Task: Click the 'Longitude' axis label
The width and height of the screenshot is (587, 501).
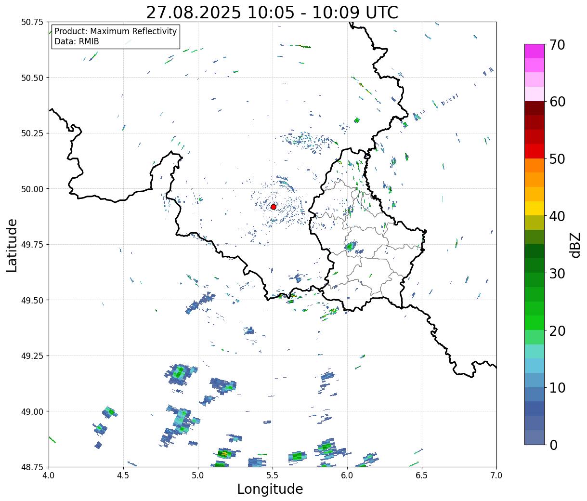Action: (270, 489)
